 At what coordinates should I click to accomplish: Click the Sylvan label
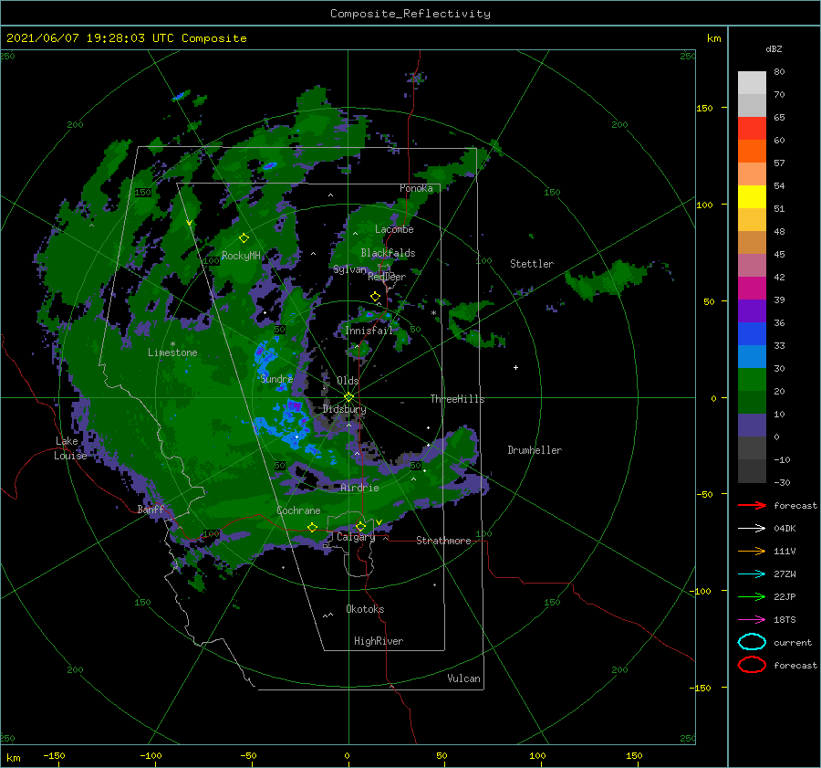(349, 269)
